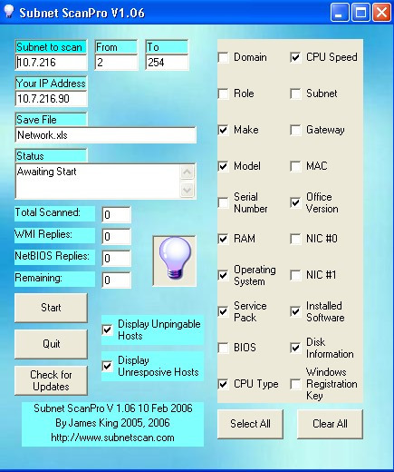Disable Display Unpingable Hosts

[108, 329]
